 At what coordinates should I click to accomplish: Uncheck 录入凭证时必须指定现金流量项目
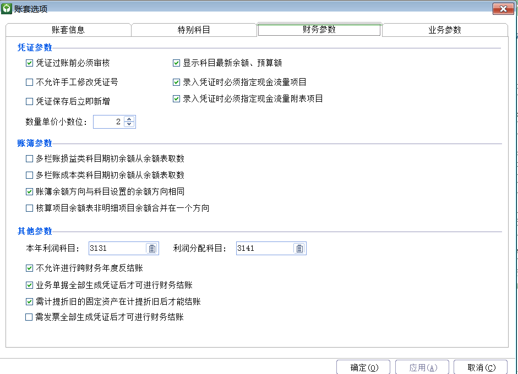point(176,81)
